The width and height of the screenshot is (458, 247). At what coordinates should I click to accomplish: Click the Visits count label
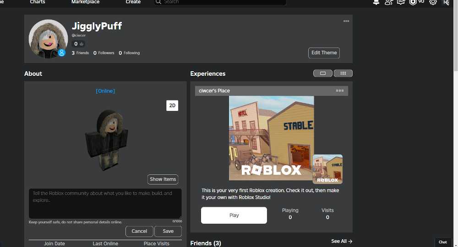pyautogui.click(x=327, y=210)
